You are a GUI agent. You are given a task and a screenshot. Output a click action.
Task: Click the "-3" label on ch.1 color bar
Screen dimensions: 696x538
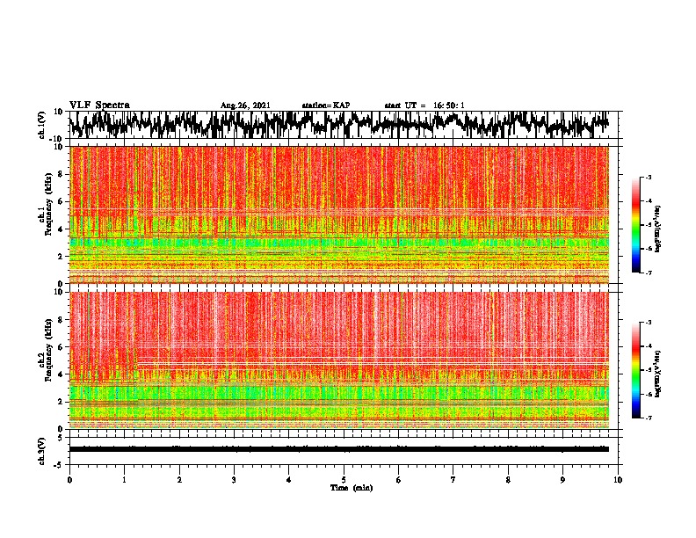pos(648,178)
